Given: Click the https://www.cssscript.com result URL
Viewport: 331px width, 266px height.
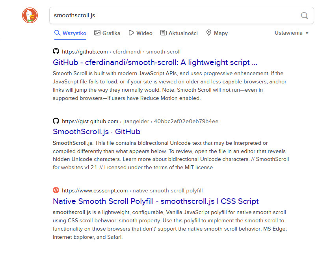Looking at the screenshot, I should [x=95, y=191].
